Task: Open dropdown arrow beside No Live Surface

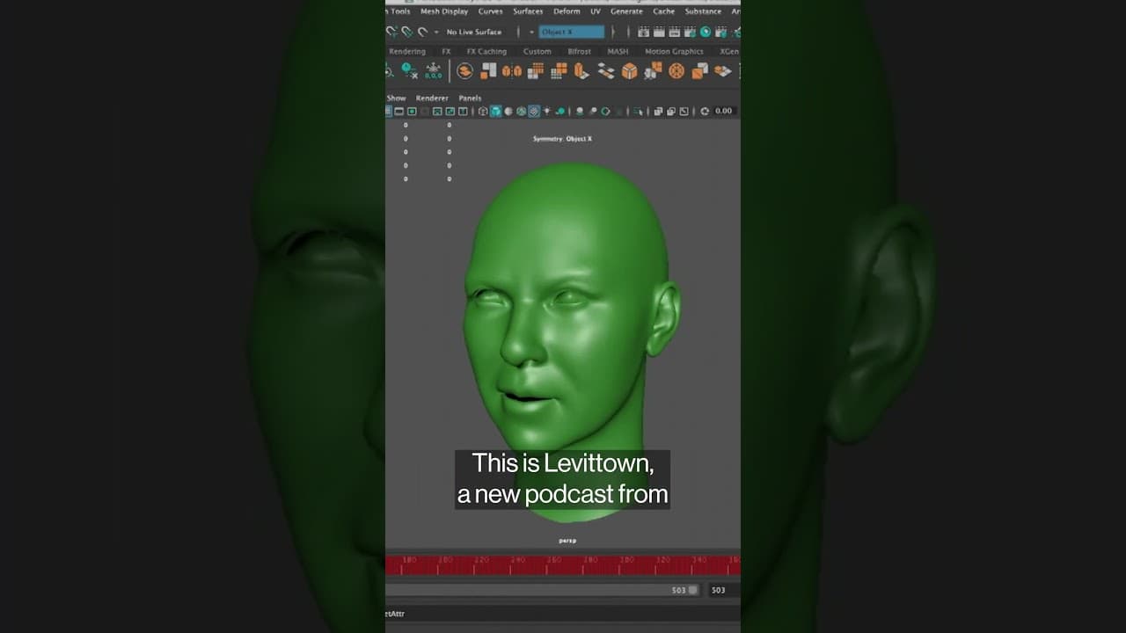Action: pyautogui.click(x=436, y=32)
